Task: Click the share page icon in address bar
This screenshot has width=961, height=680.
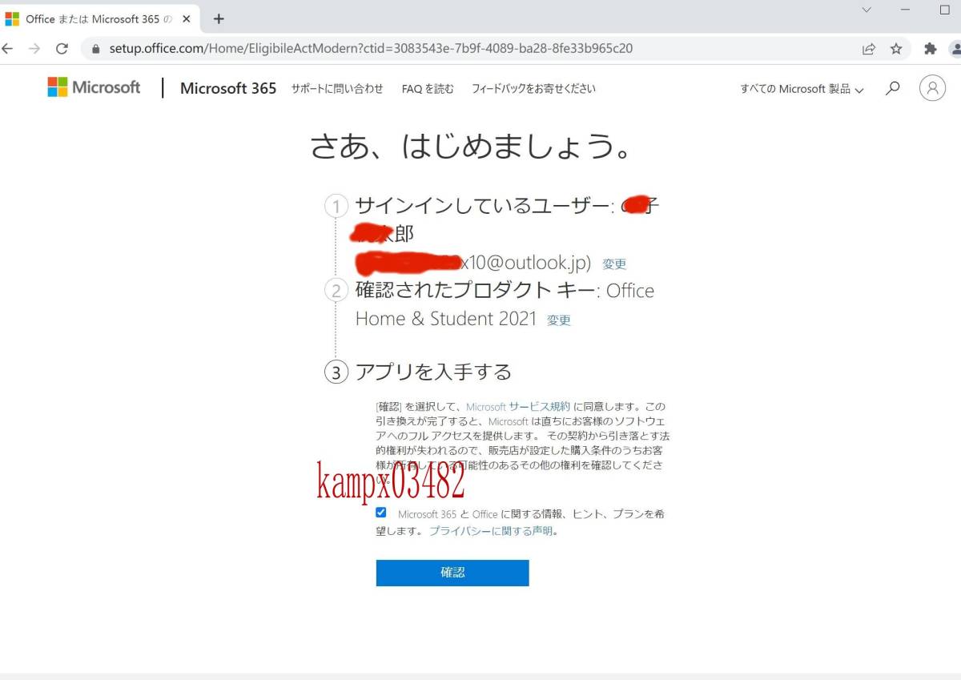Action: coord(869,49)
